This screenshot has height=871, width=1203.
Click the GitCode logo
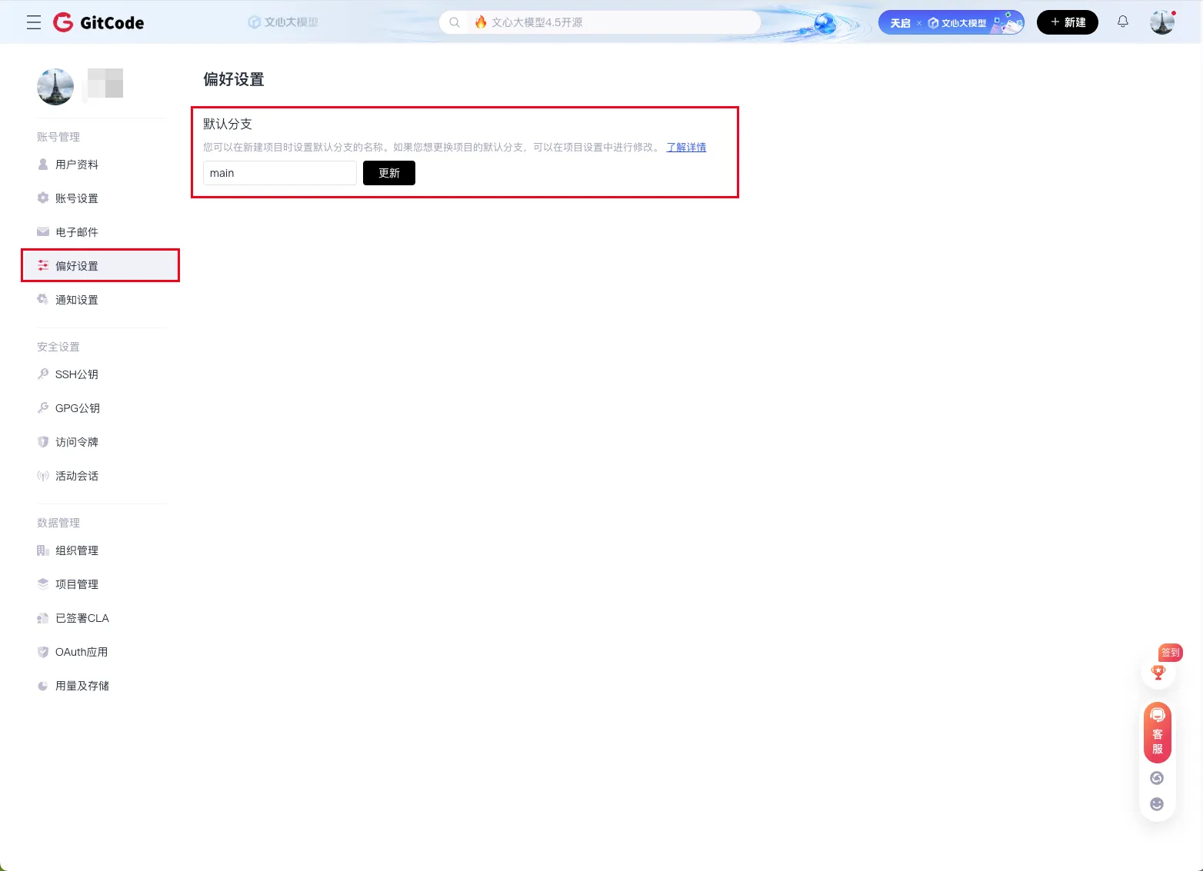(99, 22)
